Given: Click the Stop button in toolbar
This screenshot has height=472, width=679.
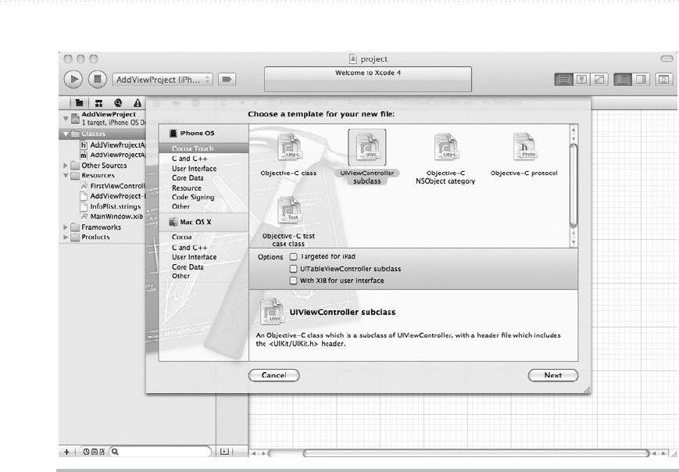Looking at the screenshot, I should (x=97, y=79).
